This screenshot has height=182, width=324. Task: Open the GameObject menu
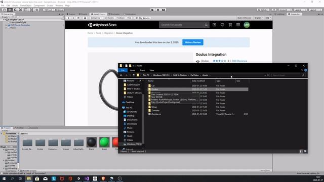26,6
